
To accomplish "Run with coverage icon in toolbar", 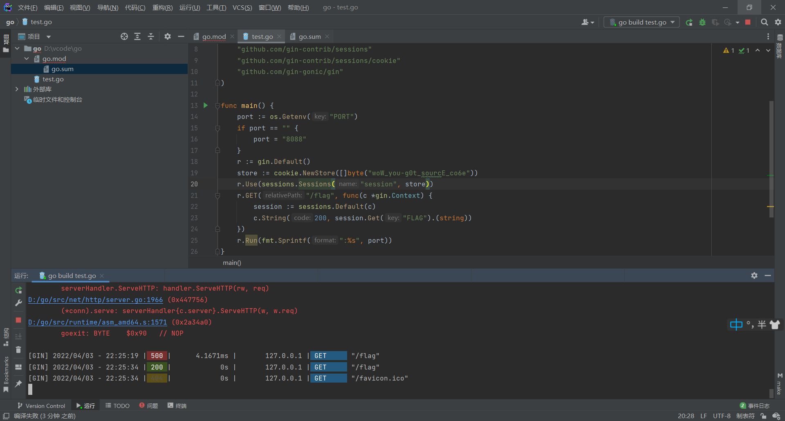I will 715,22.
